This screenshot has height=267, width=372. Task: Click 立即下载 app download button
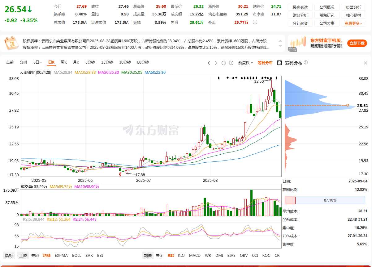pos(357,43)
